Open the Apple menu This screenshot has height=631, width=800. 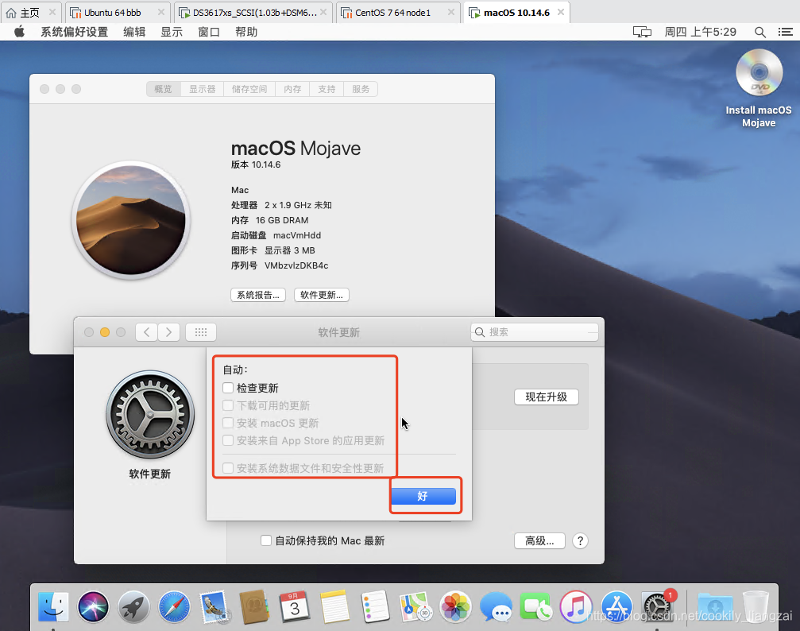tap(19, 32)
